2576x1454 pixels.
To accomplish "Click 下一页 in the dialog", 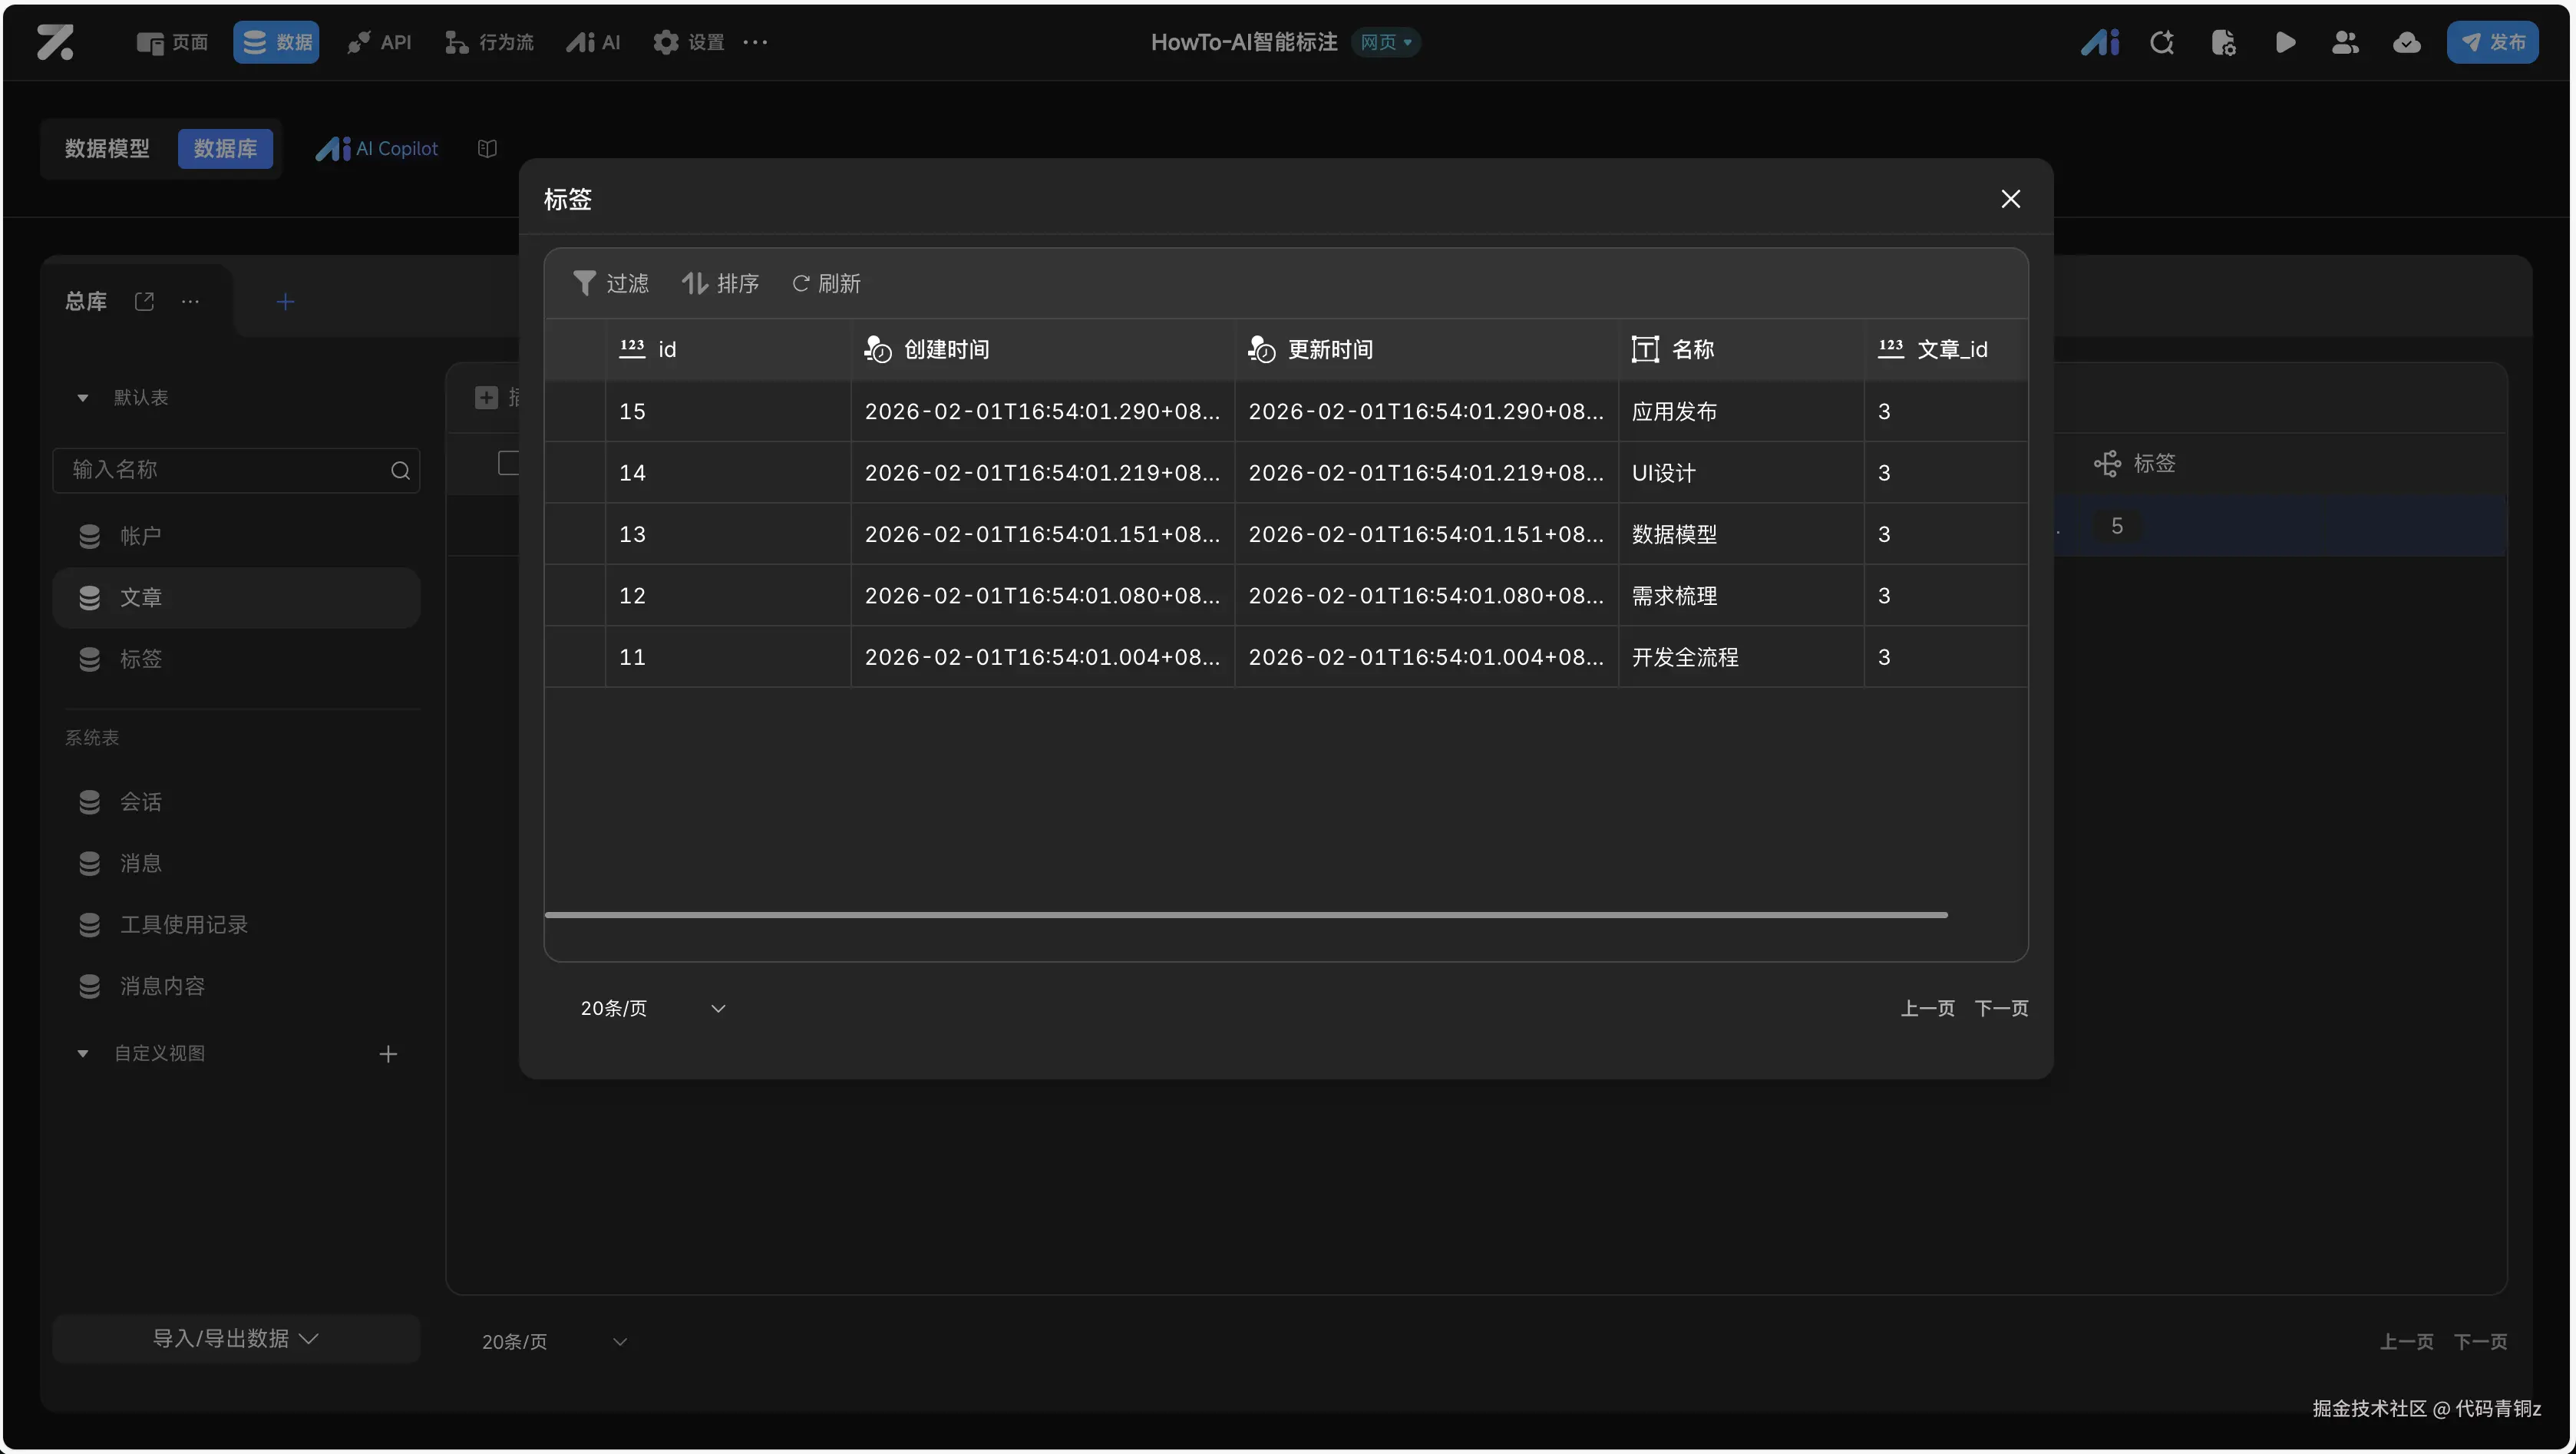I will [x=2001, y=1008].
